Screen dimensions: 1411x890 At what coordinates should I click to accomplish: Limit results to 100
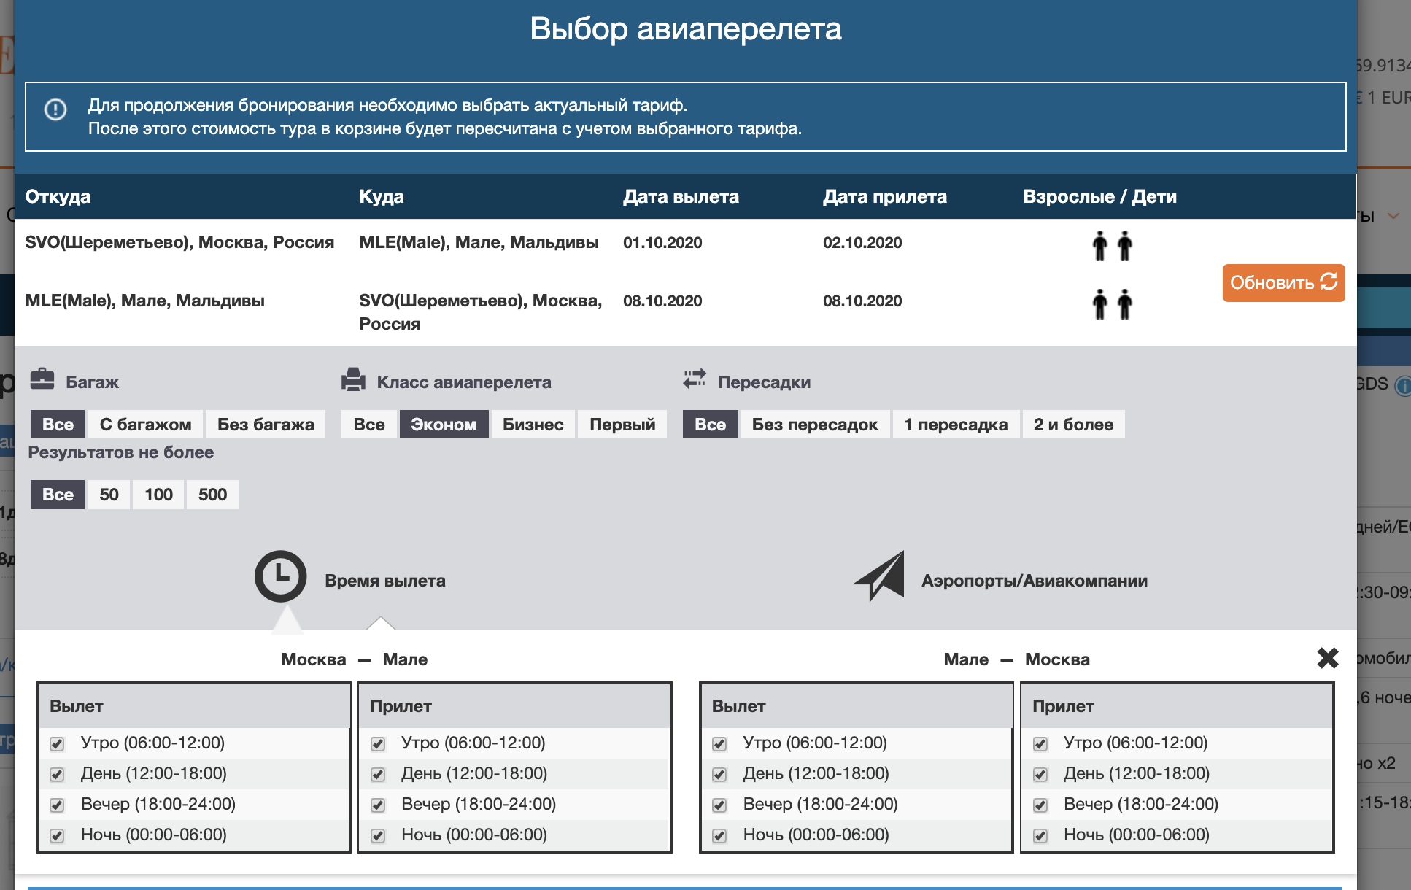click(158, 495)
